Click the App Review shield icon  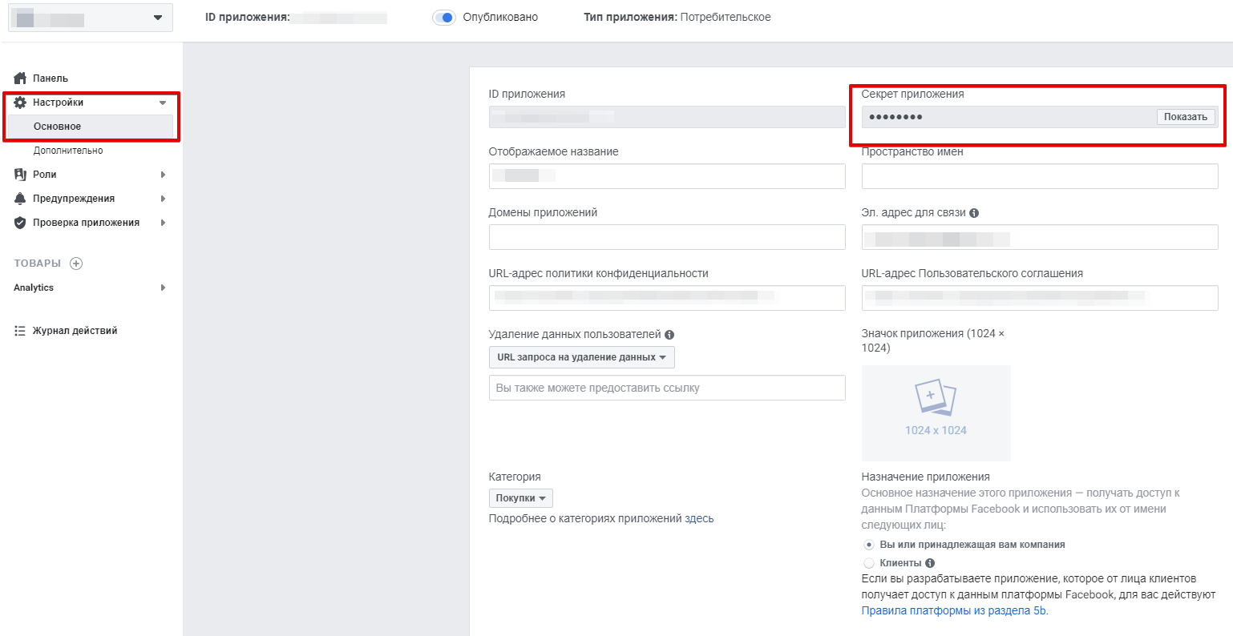[x=21, y=223]
